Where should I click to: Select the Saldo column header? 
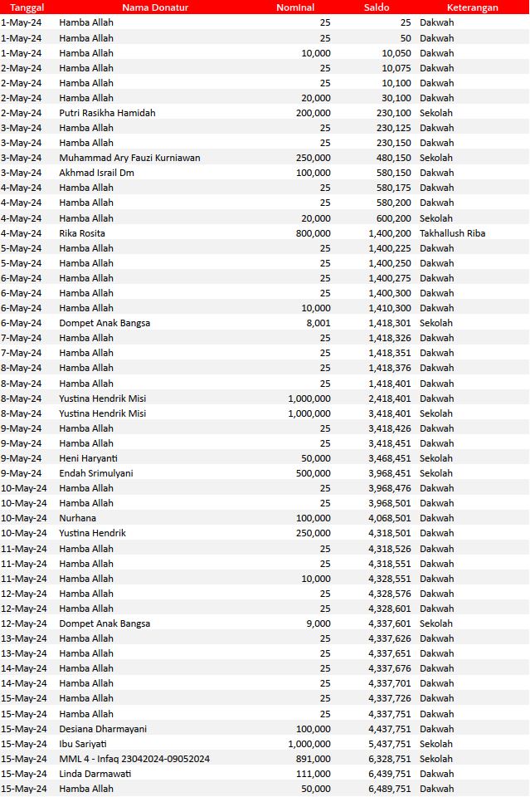tap(377, 7)
